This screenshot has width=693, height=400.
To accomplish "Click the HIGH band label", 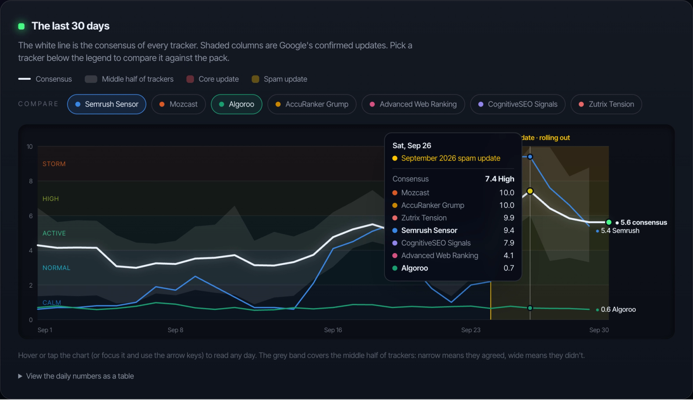I will pos(51,198).
